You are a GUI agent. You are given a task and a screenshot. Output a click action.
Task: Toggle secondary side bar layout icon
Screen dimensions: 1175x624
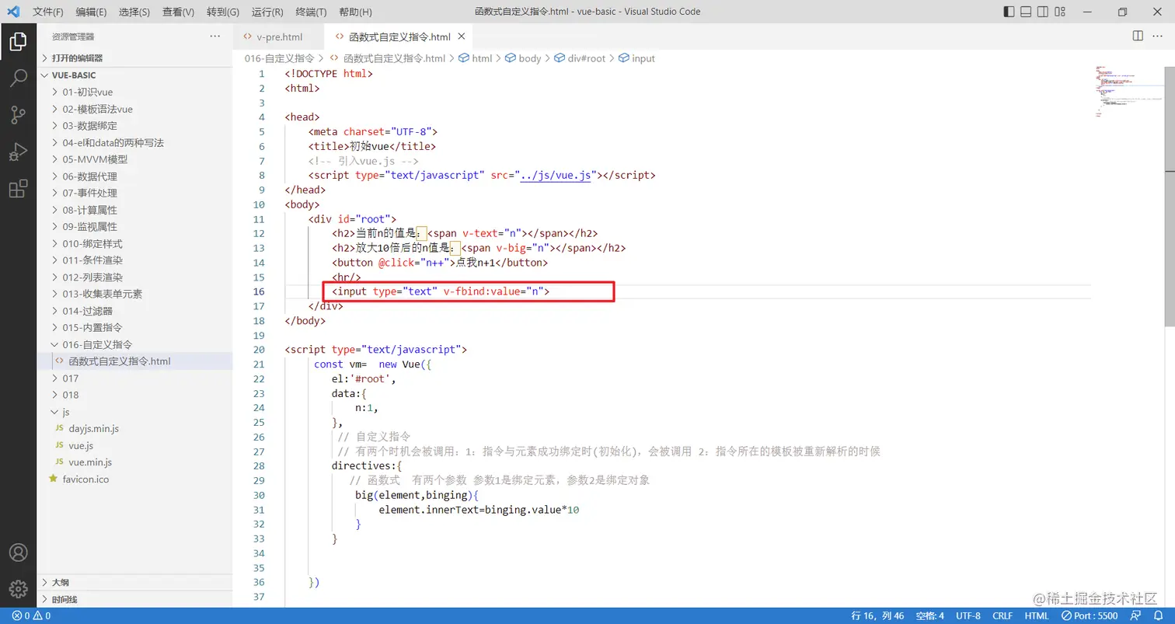coord(1044,12)
